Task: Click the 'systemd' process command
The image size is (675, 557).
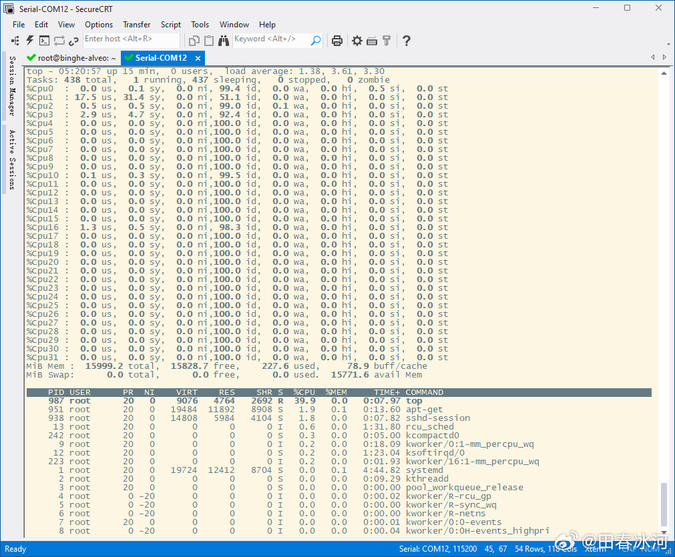Action: point(424,470)
